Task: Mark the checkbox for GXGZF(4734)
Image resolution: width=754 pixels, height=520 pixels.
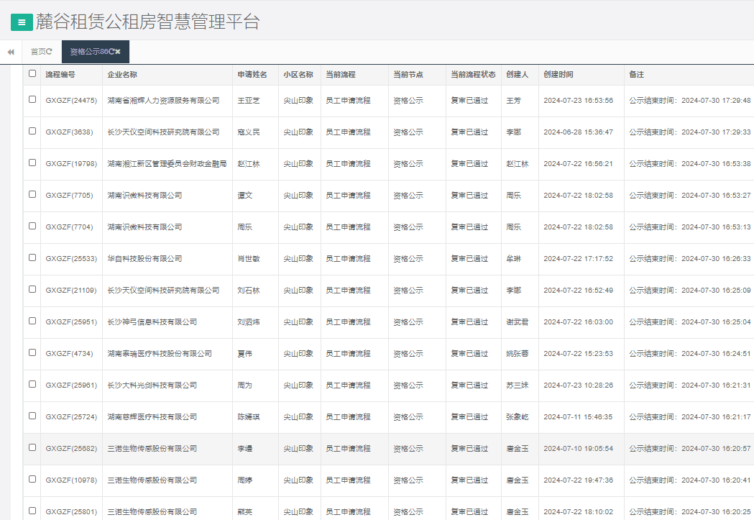Action: tap(32, 352)
